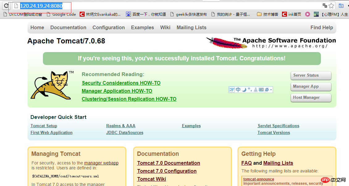Open the 心理FM bookmark
This screenshot has width=349, height=186.
[x=331, y=14]
